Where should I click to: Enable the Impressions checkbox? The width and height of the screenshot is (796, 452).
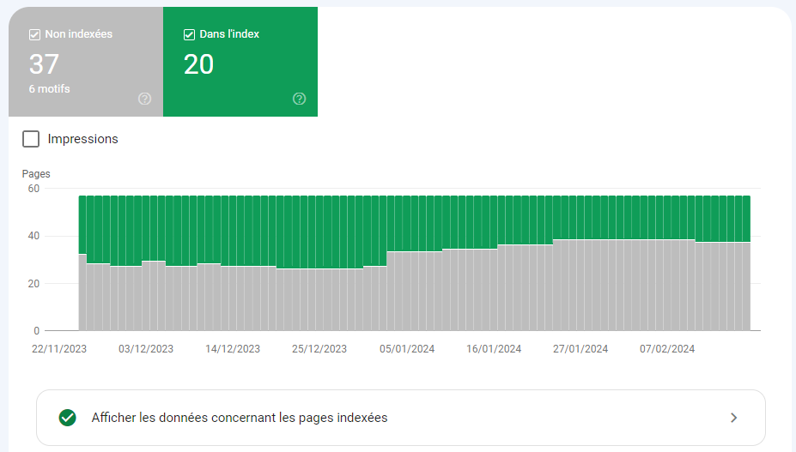coord(31,139)
